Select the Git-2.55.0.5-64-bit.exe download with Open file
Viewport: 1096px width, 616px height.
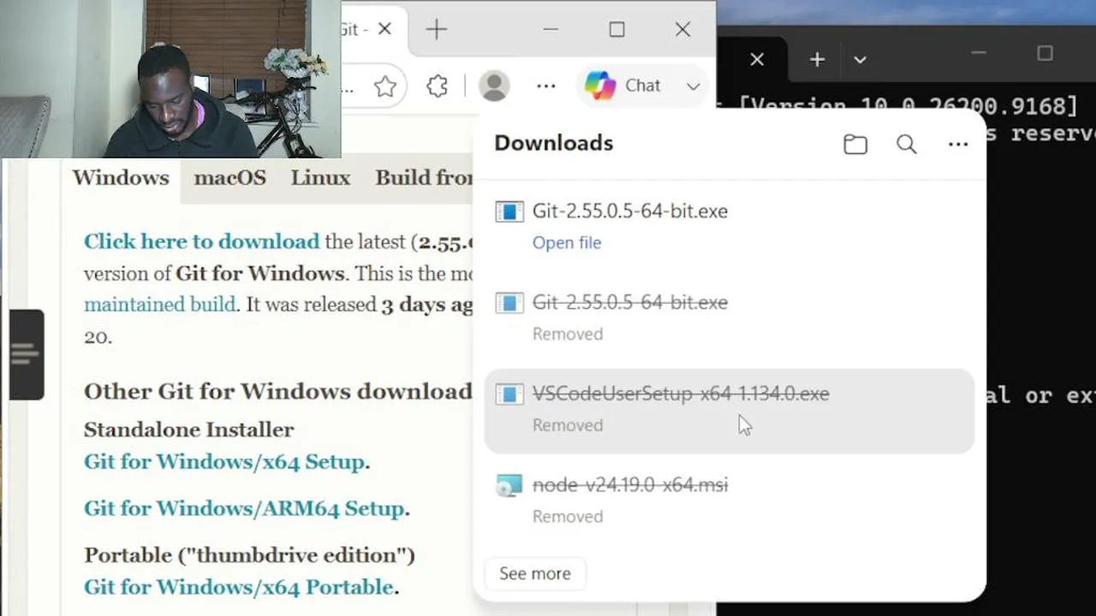point(729,226)
